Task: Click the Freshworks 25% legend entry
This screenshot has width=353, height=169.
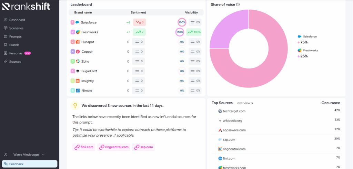Action: (307, 53)
